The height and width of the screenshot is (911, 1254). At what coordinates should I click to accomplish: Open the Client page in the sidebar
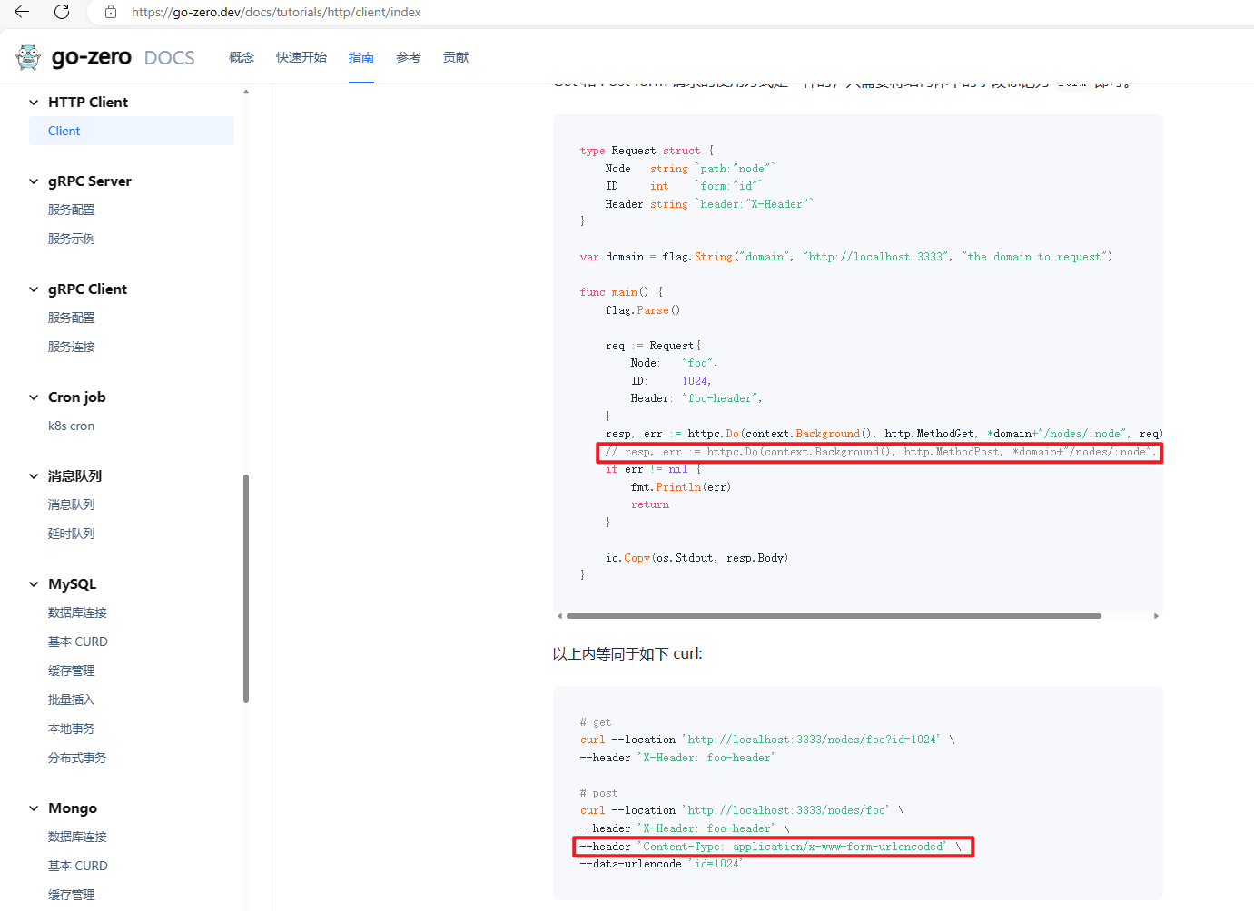coord(132,131)
